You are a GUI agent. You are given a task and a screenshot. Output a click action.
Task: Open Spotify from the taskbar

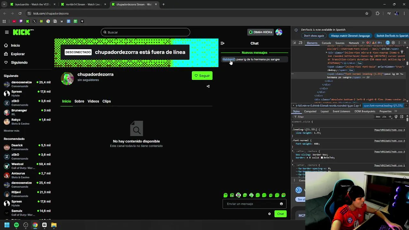pos(16,225)
